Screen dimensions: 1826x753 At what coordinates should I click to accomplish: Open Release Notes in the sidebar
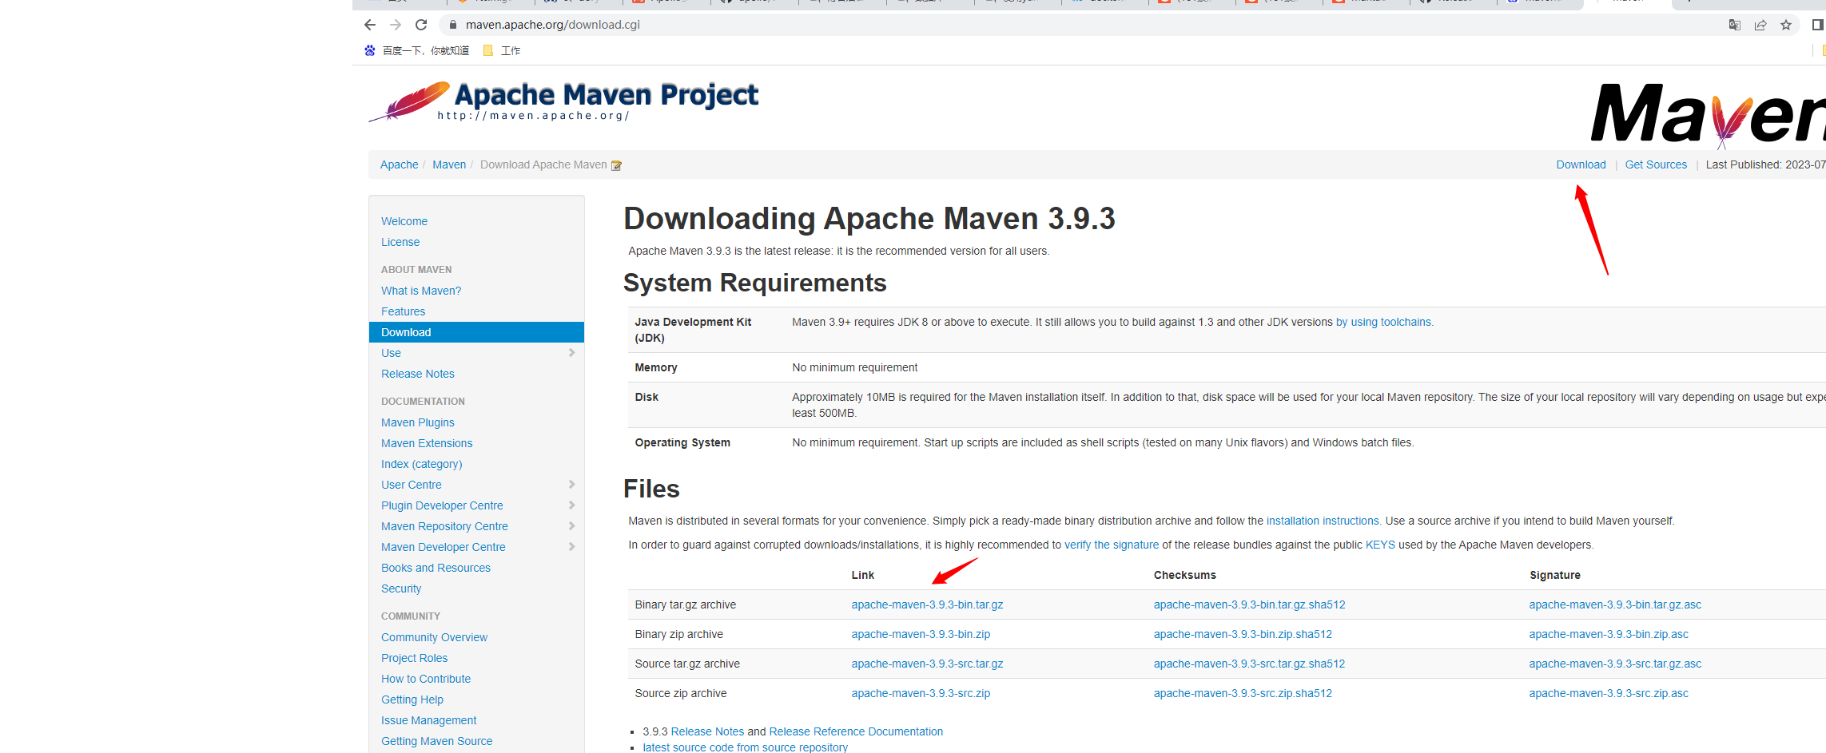[417, 374]
